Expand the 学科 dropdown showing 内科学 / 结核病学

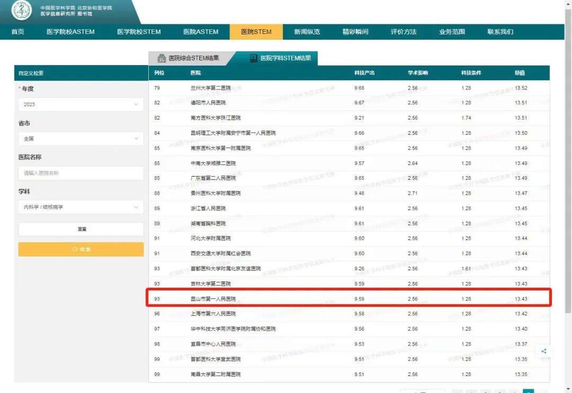81,207
